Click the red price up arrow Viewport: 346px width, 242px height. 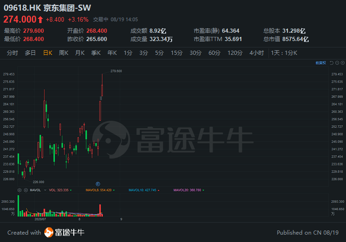(40, 20)
